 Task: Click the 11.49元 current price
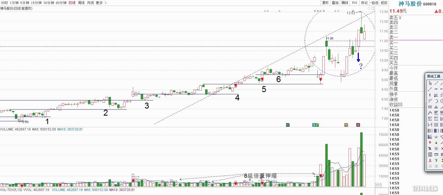(398, 11)
